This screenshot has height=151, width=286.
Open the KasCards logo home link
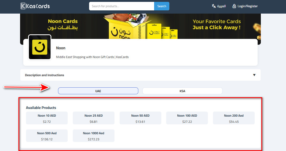click(35, 6)
